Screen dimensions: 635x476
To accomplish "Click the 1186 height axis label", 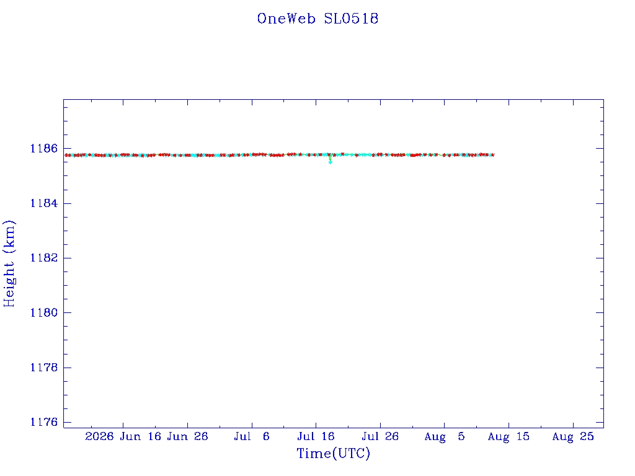I will pos(44,149).
